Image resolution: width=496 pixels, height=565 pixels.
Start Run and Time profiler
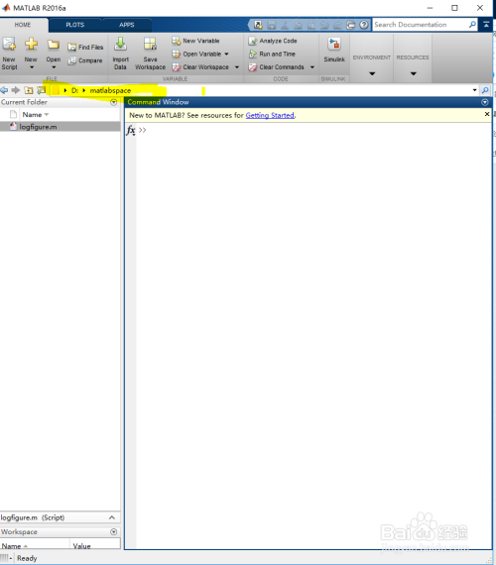point(272,55)
